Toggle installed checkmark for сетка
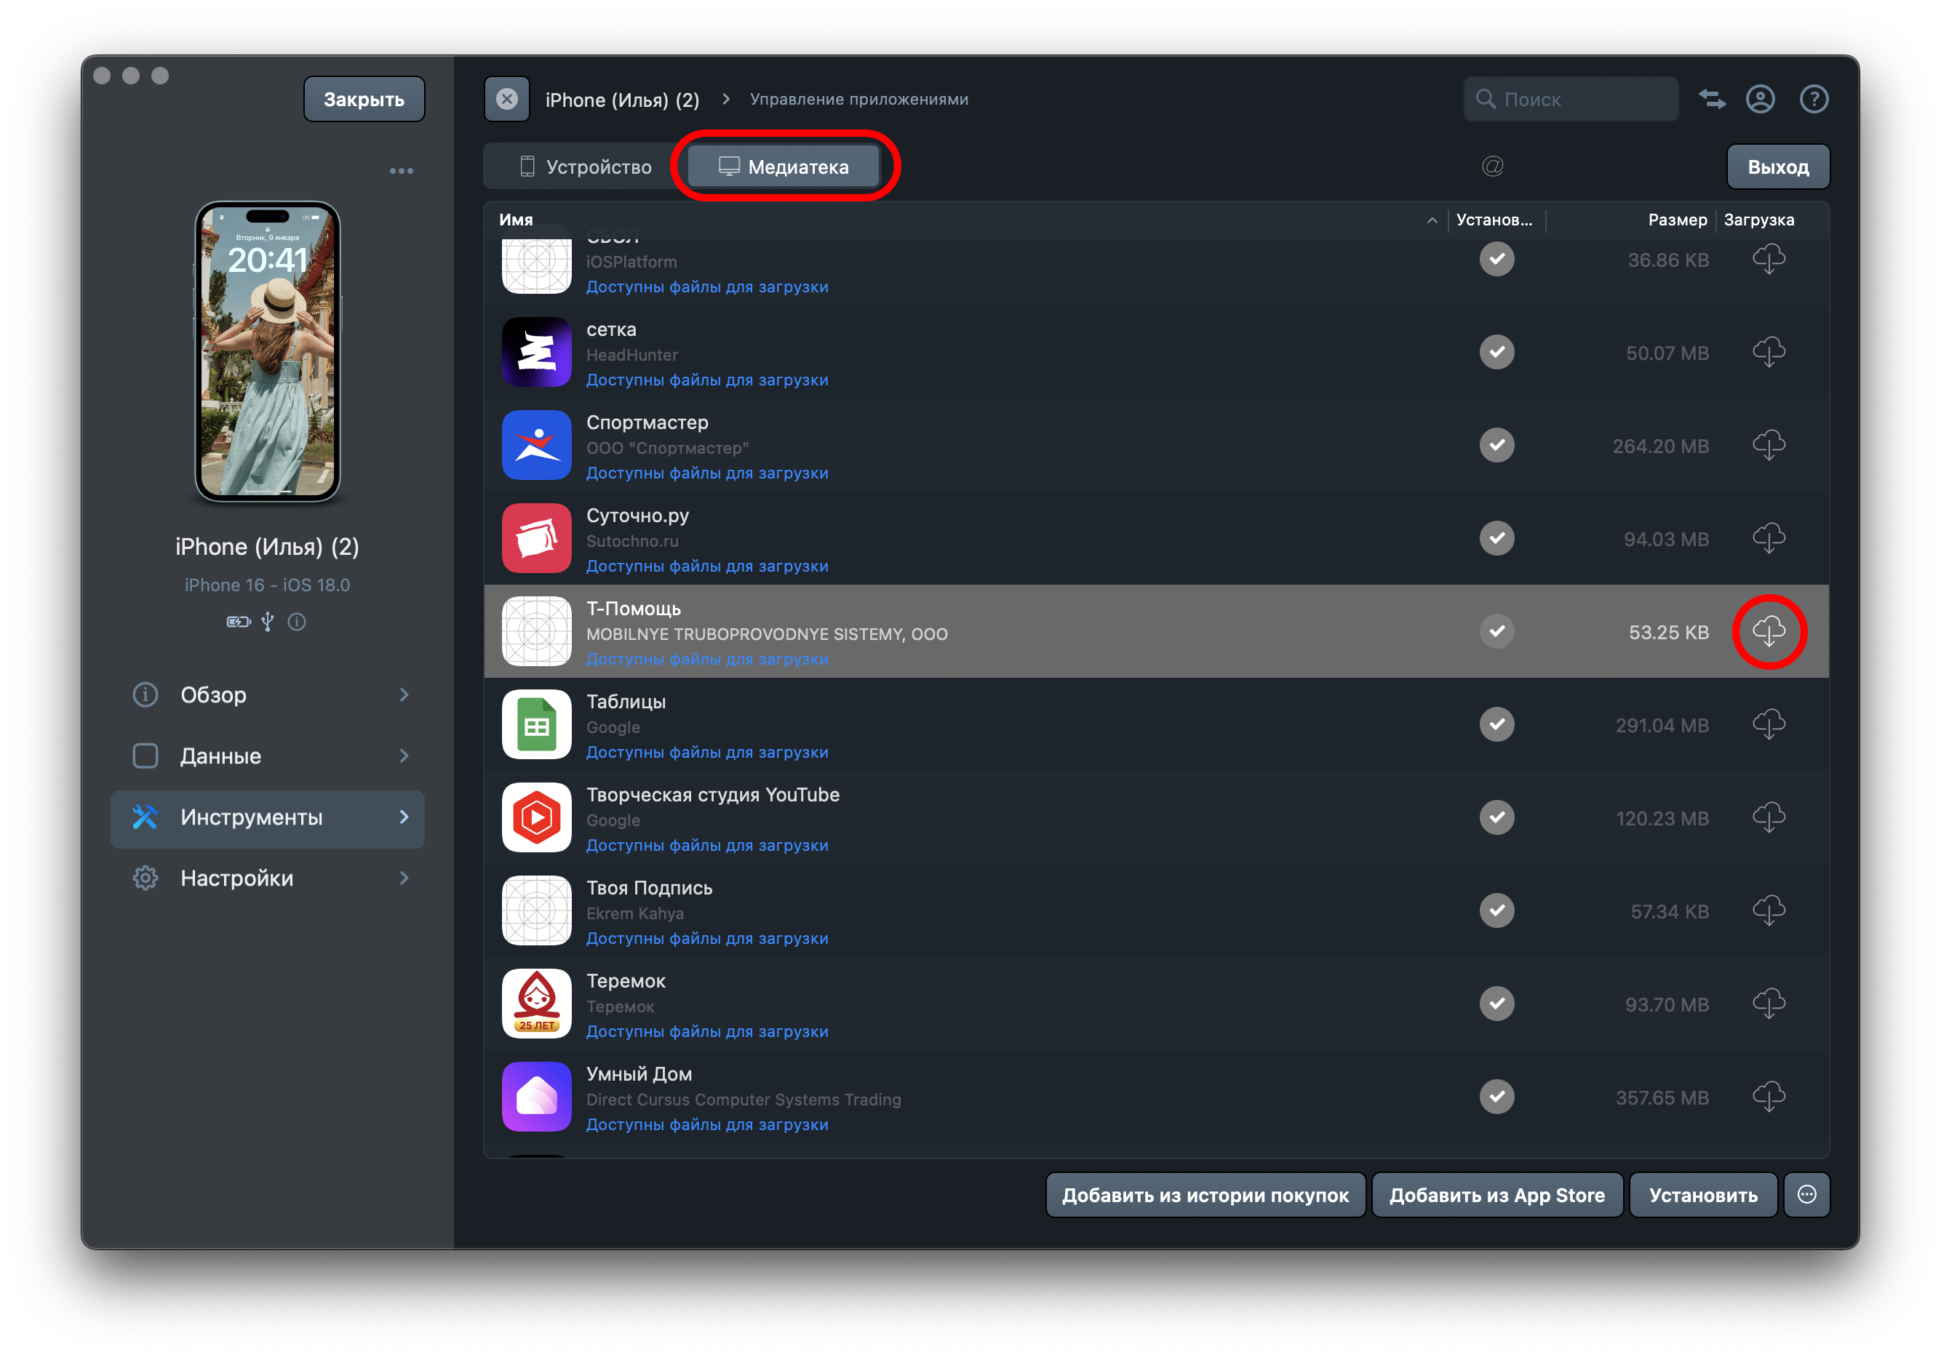Image resolution: width=1941 pixels, height=1357 pixels. [x=1496, y=353]
